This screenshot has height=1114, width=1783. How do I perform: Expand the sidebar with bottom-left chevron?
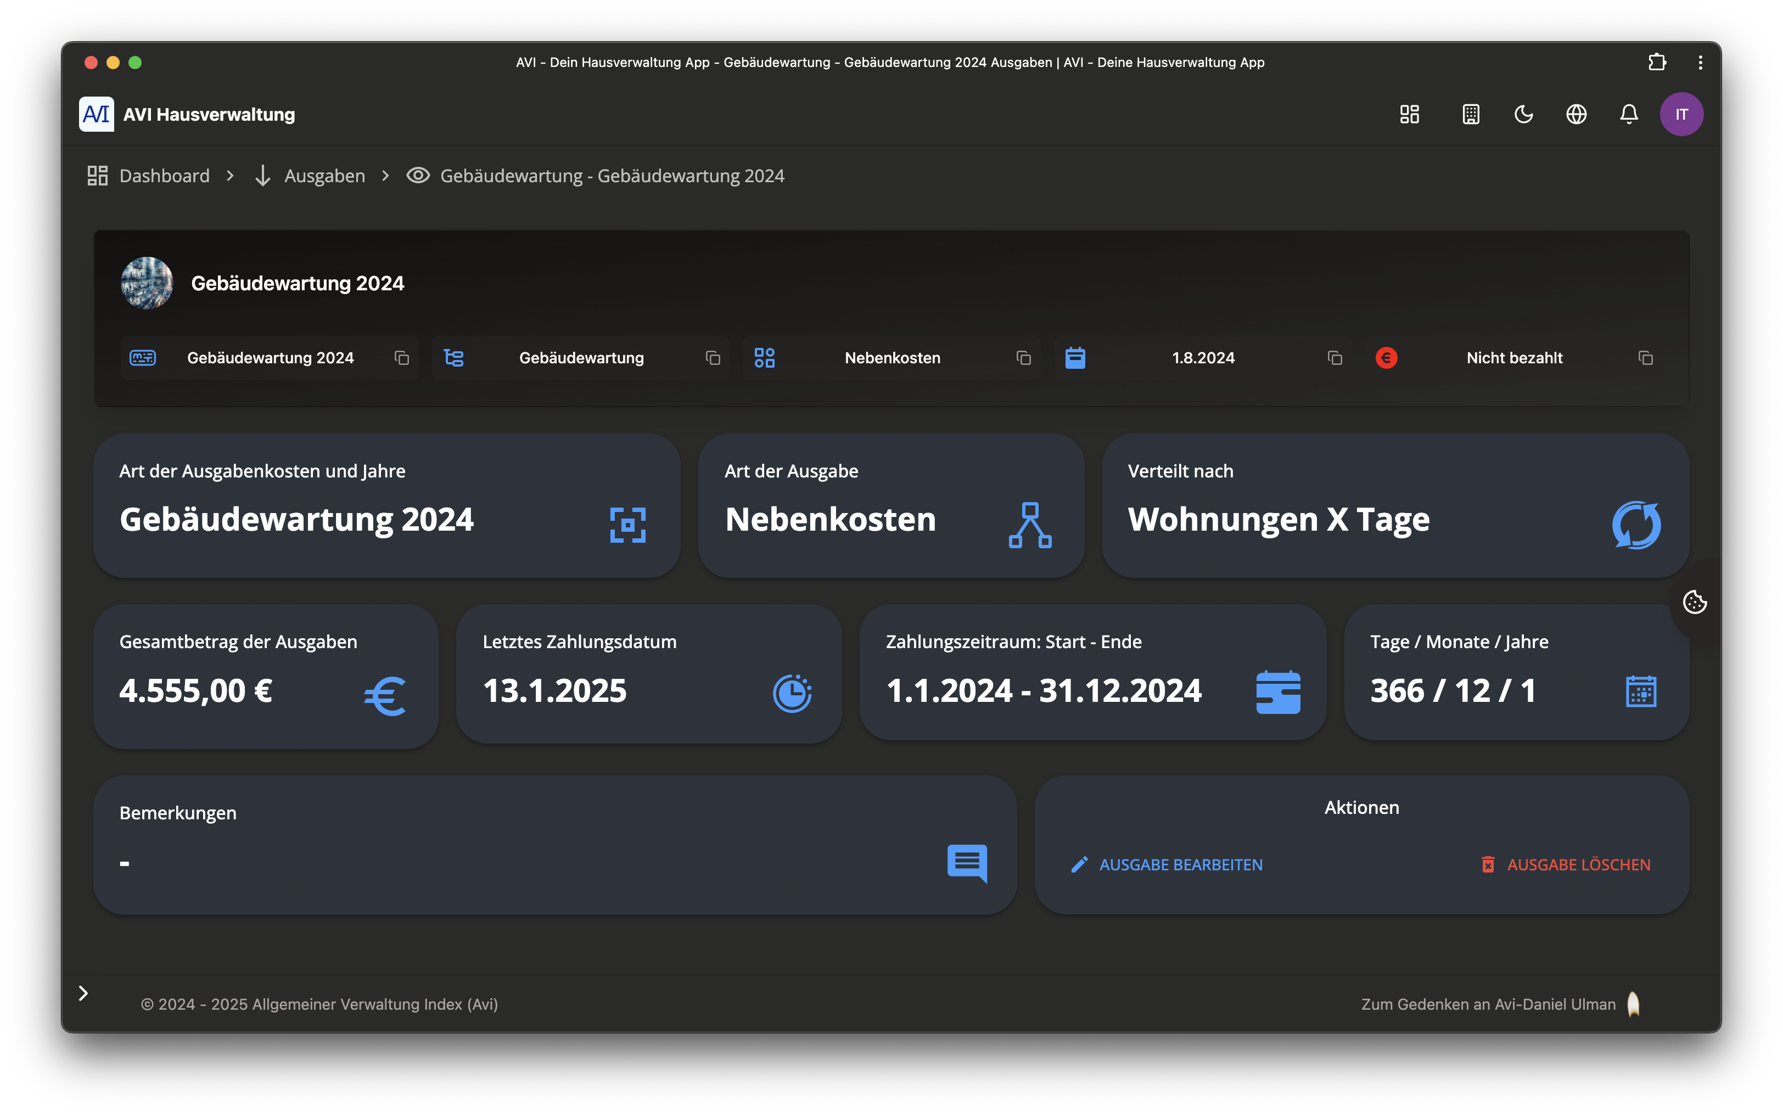83,993
